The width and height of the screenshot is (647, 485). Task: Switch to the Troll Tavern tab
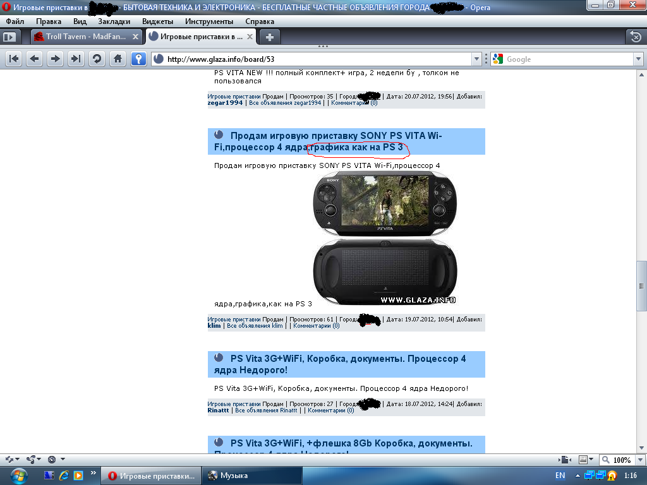(81, 37)
